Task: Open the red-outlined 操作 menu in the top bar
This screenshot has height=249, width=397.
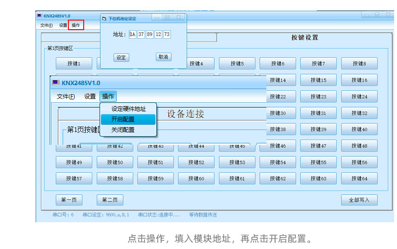Action: point(76,25)
